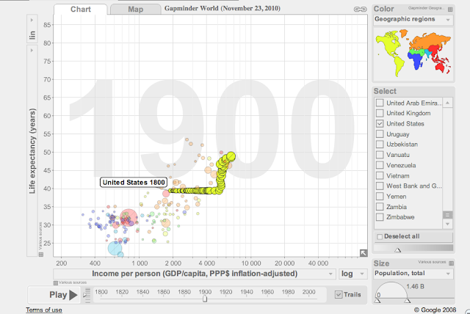This screenshot has width=470, height=314.
Task: Click the 1960 mark on the timeline
Action: click(x=267, y=292)
